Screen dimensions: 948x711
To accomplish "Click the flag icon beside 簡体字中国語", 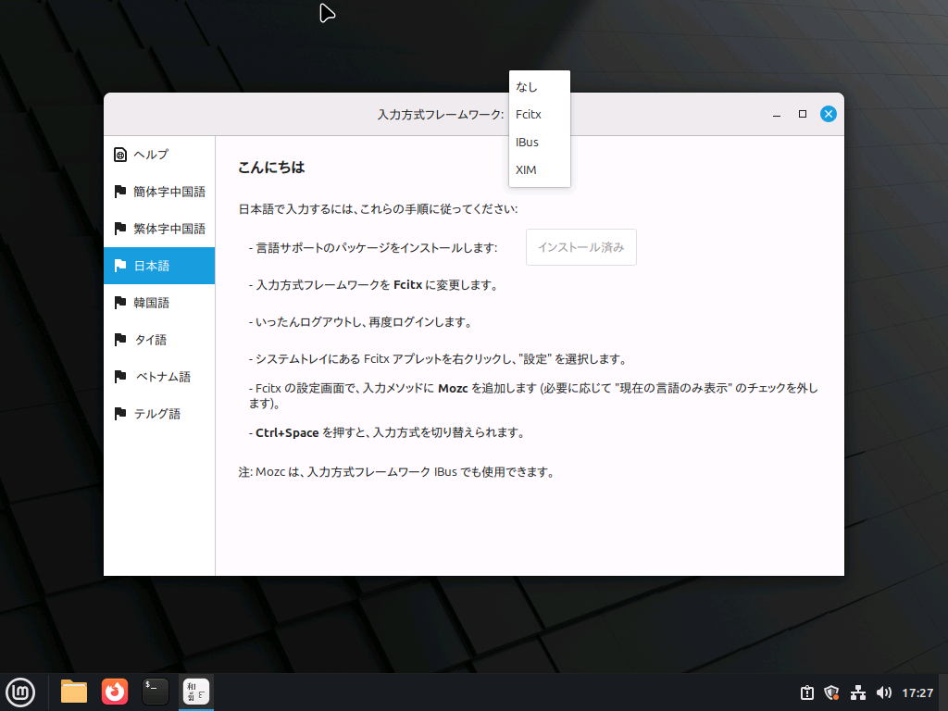I will tap(119, 192).
